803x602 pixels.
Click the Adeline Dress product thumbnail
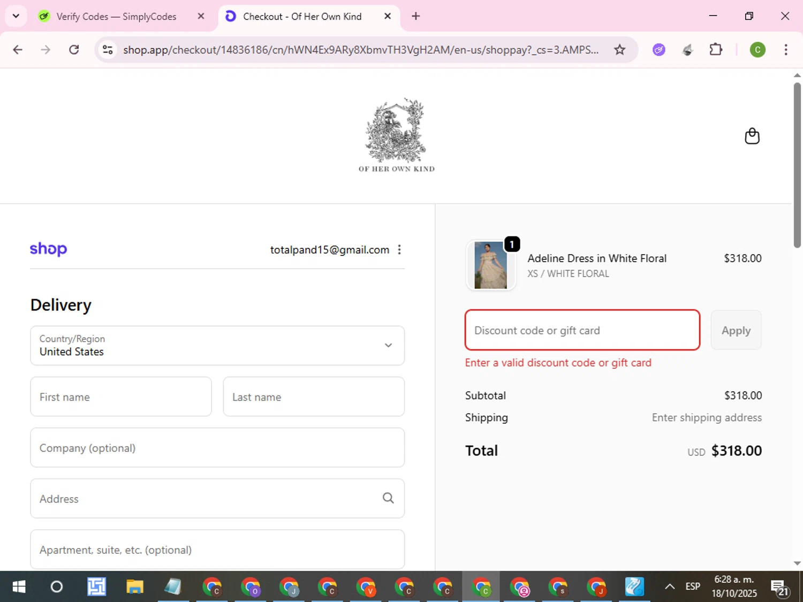tap(491, 265)
